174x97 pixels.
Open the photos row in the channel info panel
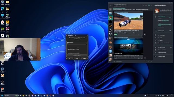click(x=163, y=35)
